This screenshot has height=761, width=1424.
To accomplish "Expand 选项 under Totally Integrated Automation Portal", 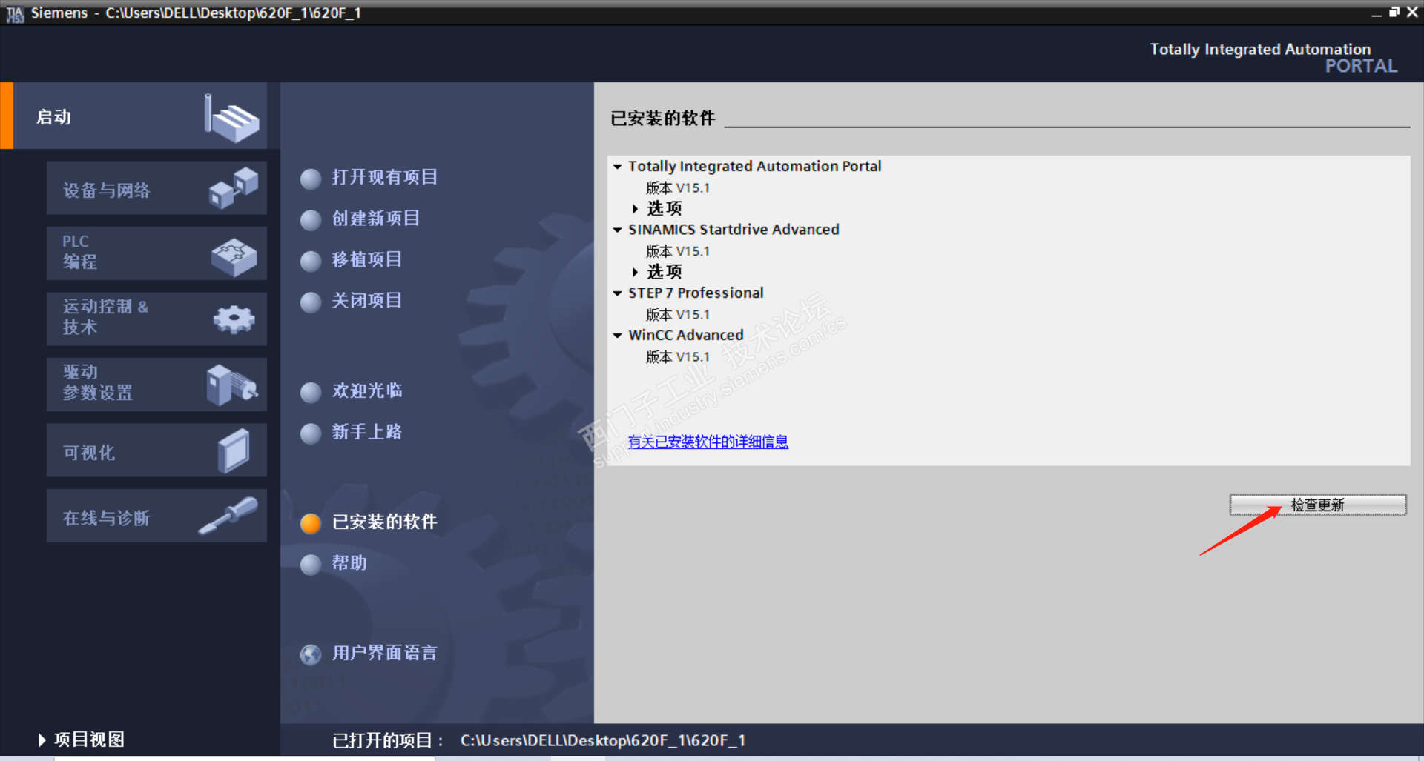I will (635, 209).
